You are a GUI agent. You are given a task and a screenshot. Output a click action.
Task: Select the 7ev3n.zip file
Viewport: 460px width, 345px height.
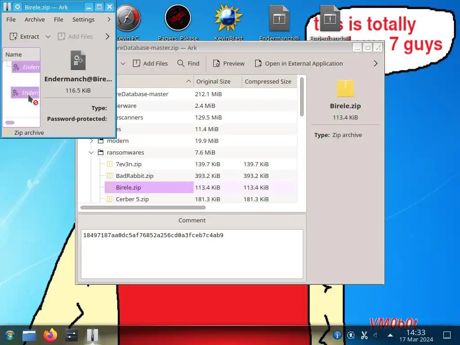[128, 164]
